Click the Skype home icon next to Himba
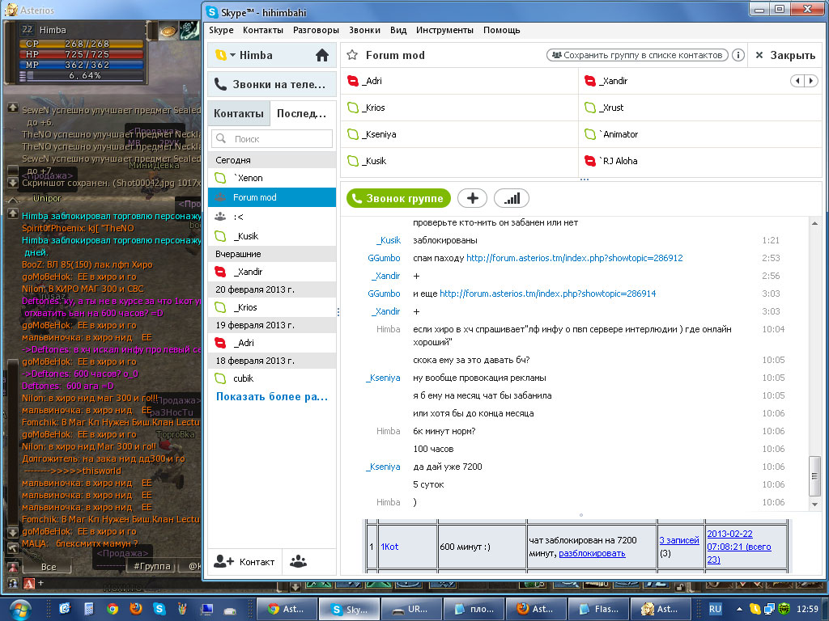 [321, 55]
